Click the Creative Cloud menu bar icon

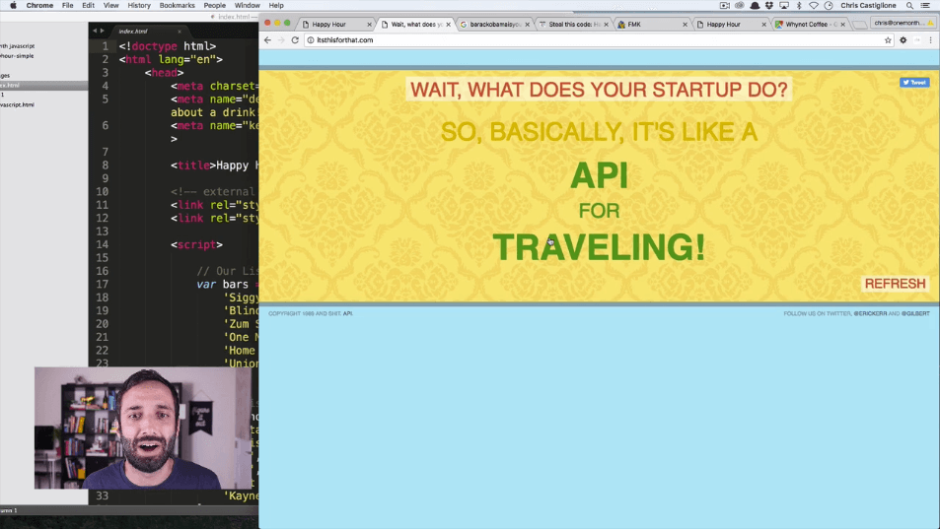[740, 5]
